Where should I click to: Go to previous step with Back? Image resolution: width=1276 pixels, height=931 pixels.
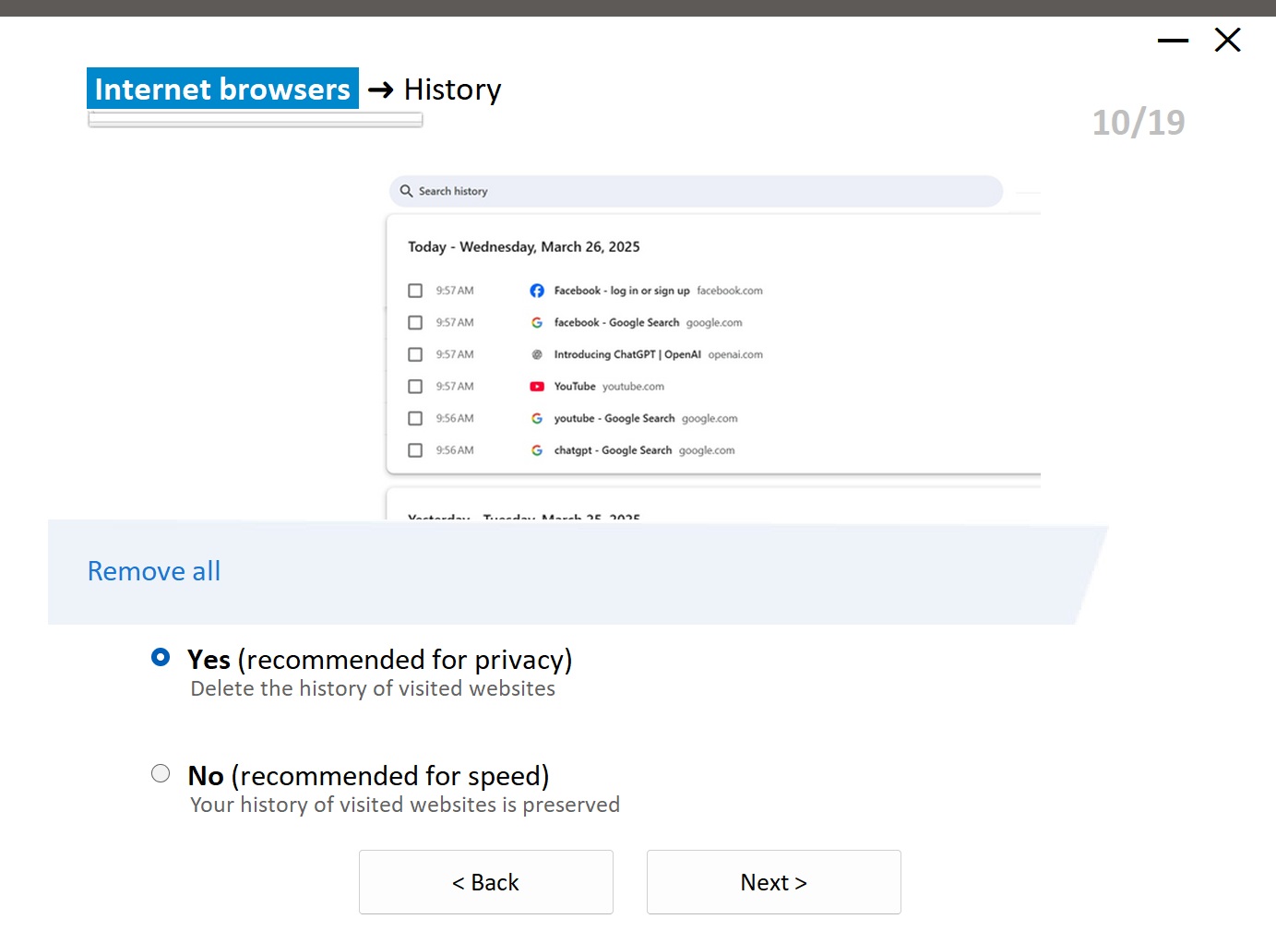tap(485, 882)
